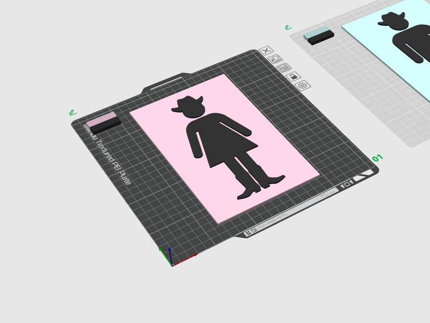Click the green 01 plate number label
This screenshot has width=430, height=323.
(x=377, y=158)
